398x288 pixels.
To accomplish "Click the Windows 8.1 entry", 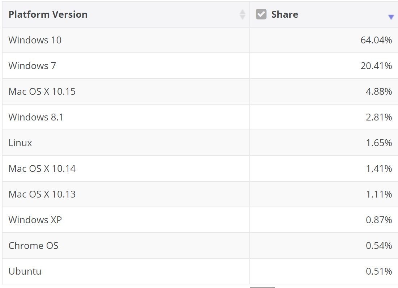I will [36, 117].
